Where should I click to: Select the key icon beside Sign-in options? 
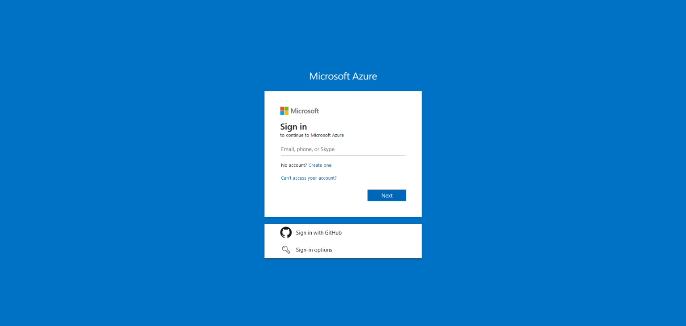click(x=286, y=249)
